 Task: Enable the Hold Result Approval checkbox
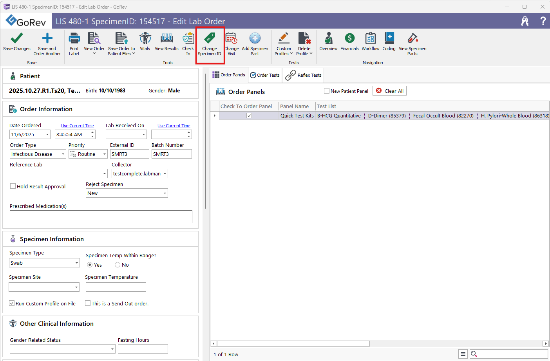[x=13, y=186]
